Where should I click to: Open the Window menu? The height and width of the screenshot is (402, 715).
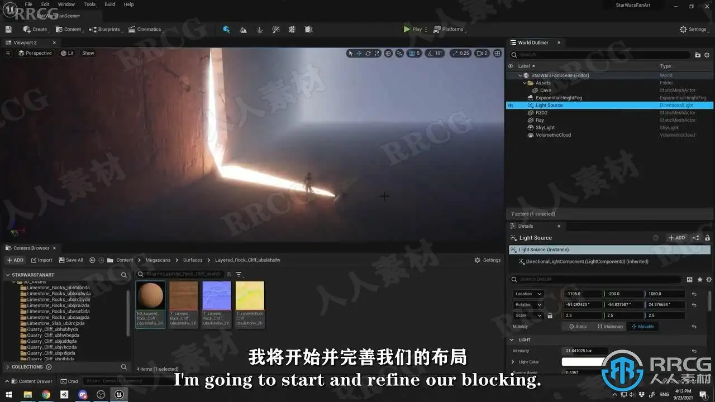tap(66, 4)
